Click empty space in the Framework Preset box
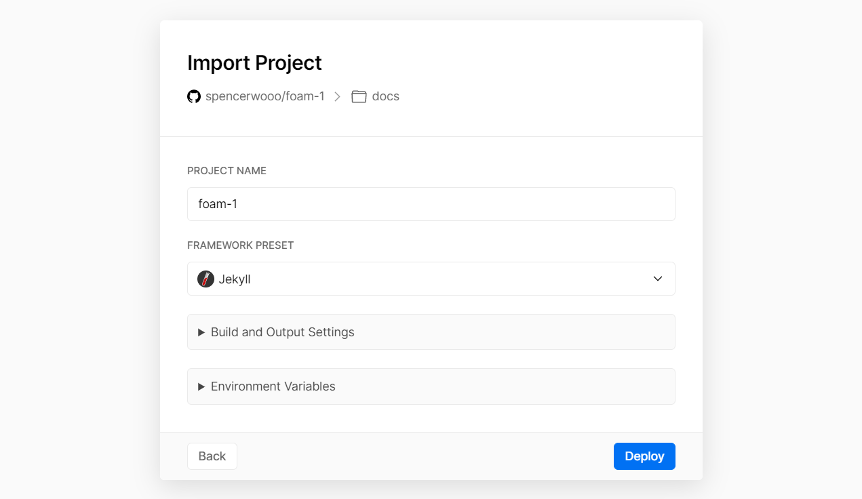 [x=441, y=279]
